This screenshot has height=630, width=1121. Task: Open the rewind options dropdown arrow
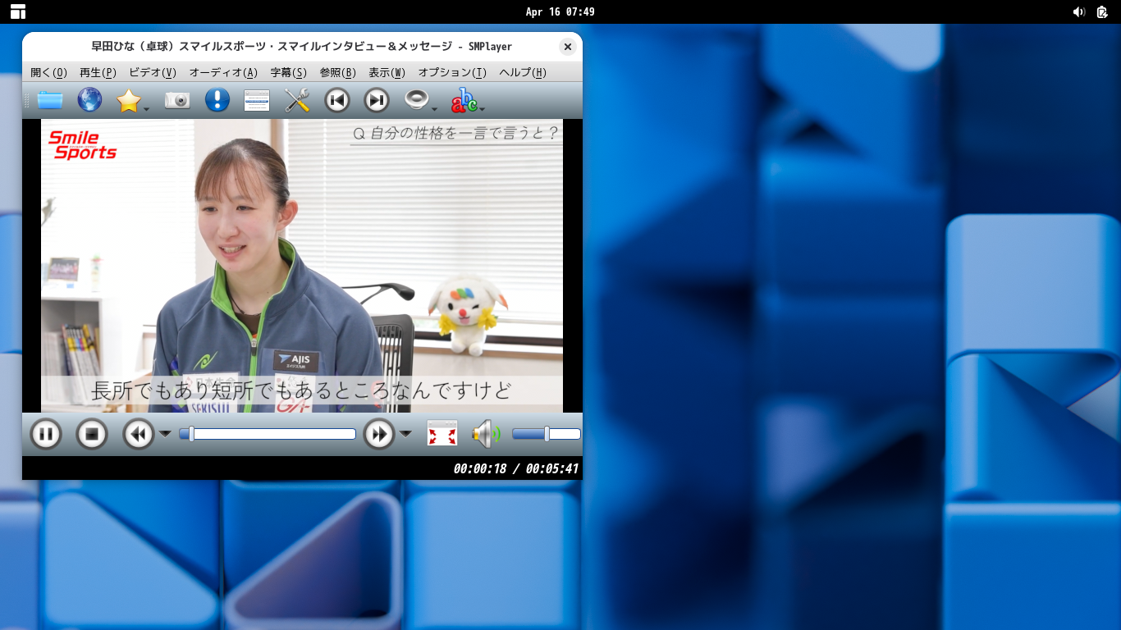tap(165, 434)
